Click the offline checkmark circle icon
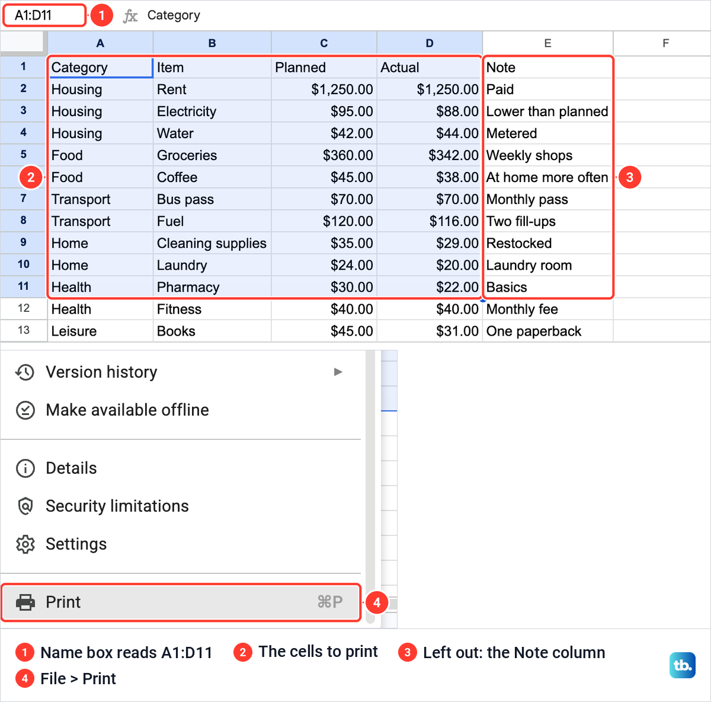711x702 pixels. coord(25,410)
